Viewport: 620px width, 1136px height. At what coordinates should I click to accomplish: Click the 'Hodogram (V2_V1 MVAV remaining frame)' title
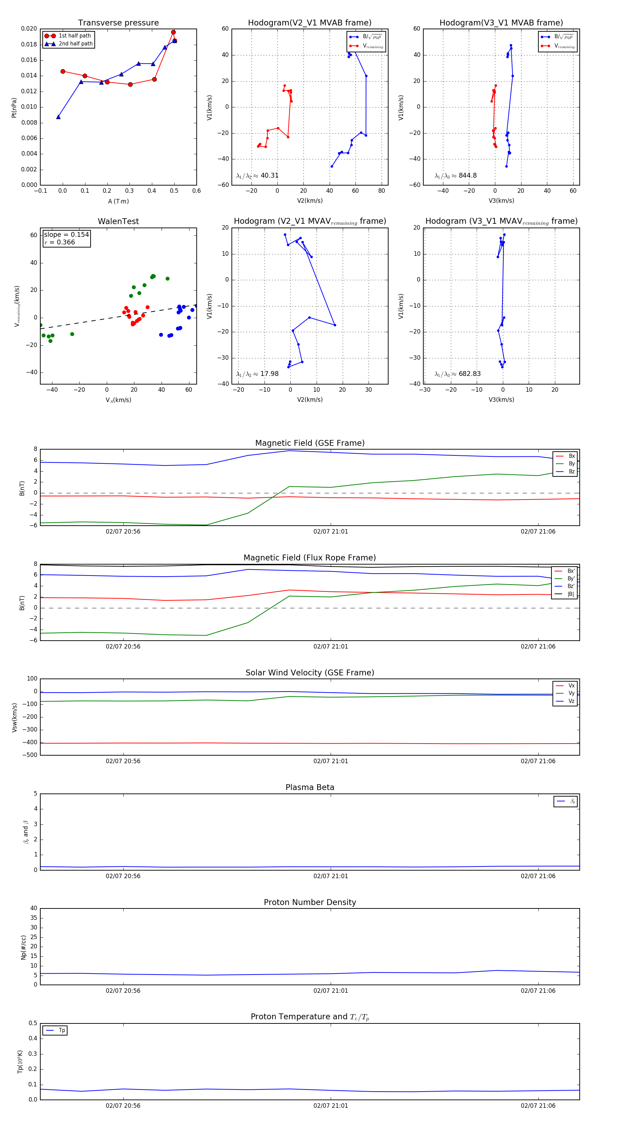click(310, 221)
